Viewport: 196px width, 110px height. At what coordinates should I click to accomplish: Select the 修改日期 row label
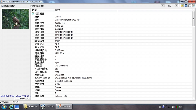coord(39,35)
